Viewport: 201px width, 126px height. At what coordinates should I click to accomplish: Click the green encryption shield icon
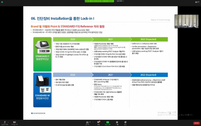[x=2, y=2]
